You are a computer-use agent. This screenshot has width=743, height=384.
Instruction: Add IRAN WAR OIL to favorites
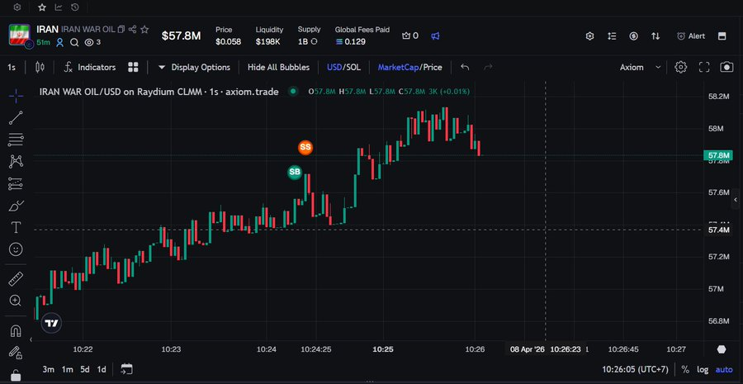144,30
